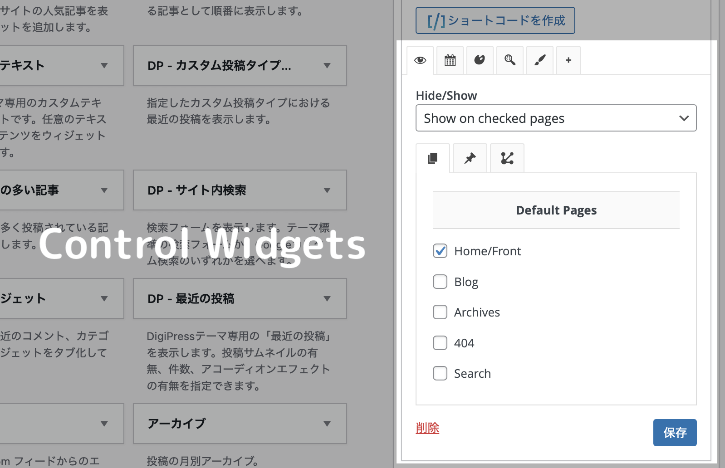Click the Default Pages heading

(x=556, y=210)
